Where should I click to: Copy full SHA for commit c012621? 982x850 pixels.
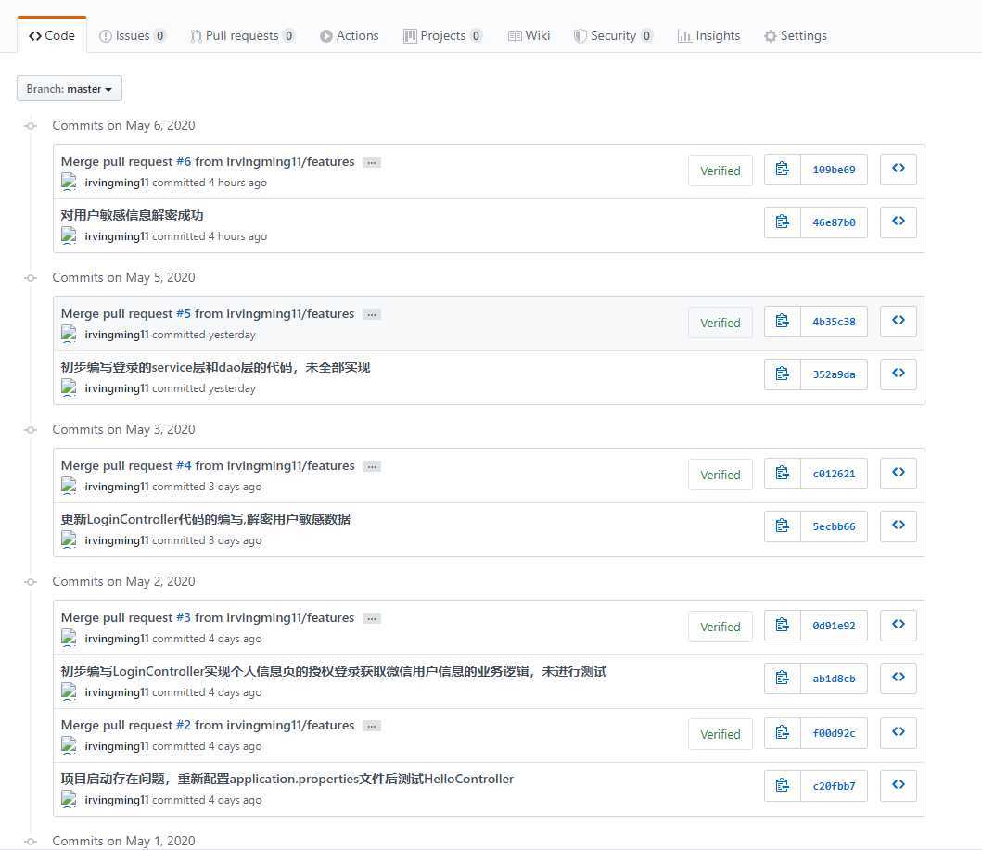pyautogui.click(x=783, y=473)
